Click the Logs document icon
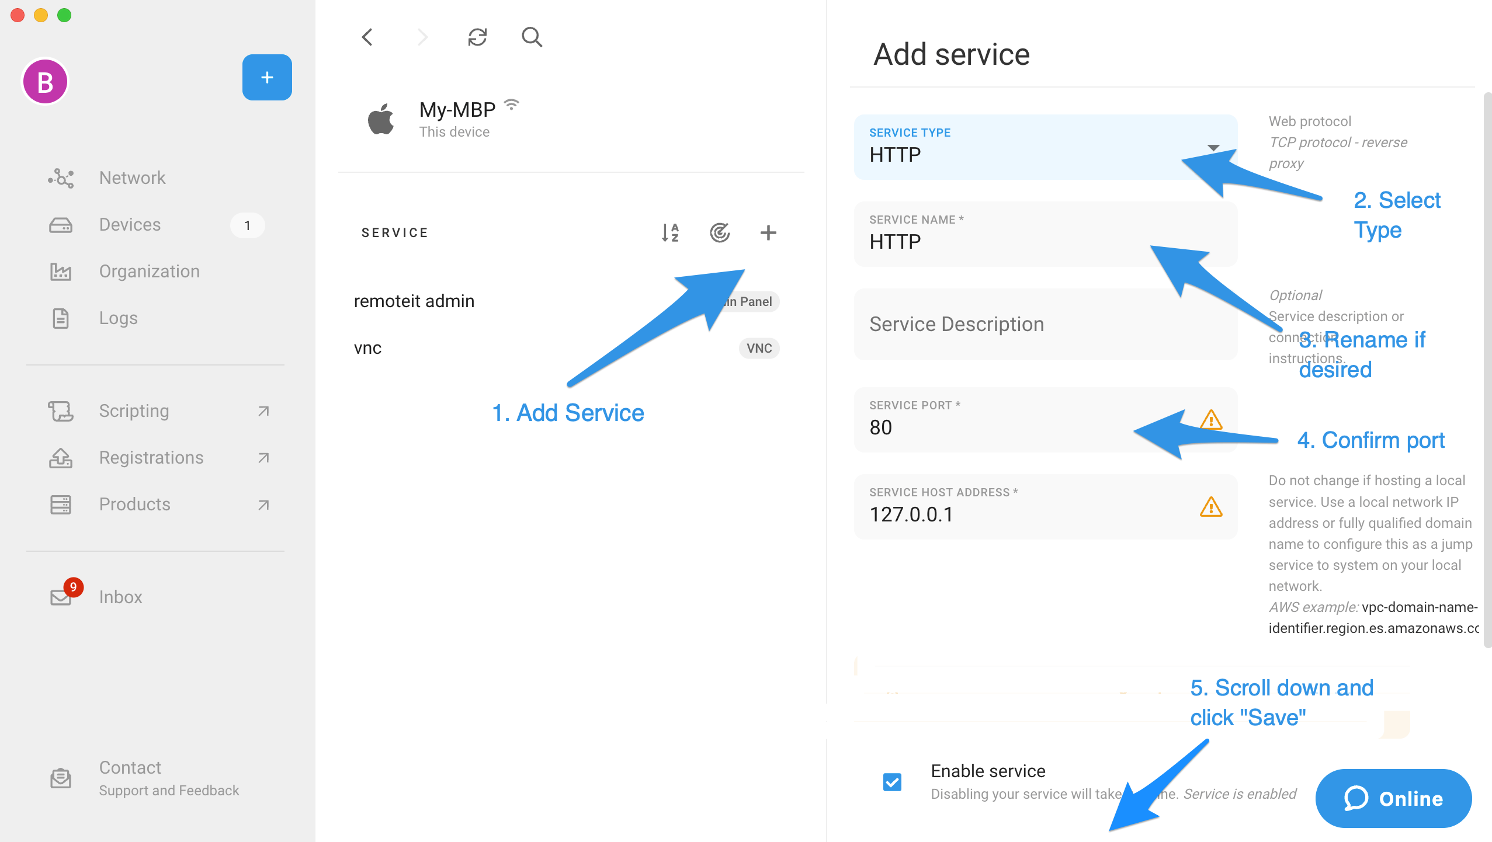 point(61,318)
